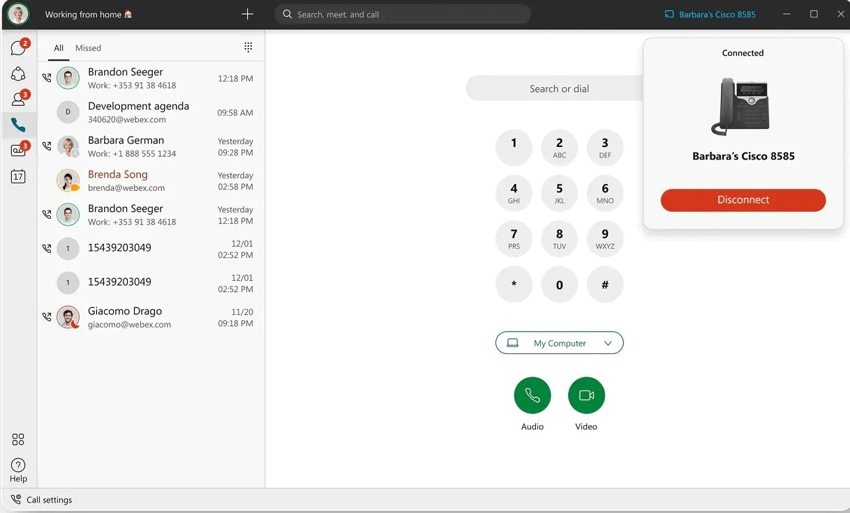
Task: Click the Cisco desk phone image
Action: [741, 106]
